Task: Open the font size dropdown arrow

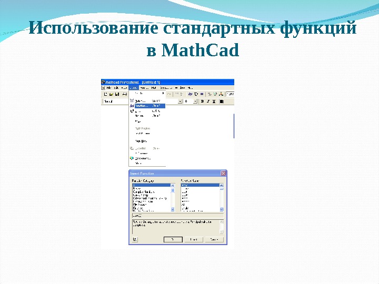Action: [195, 102]
